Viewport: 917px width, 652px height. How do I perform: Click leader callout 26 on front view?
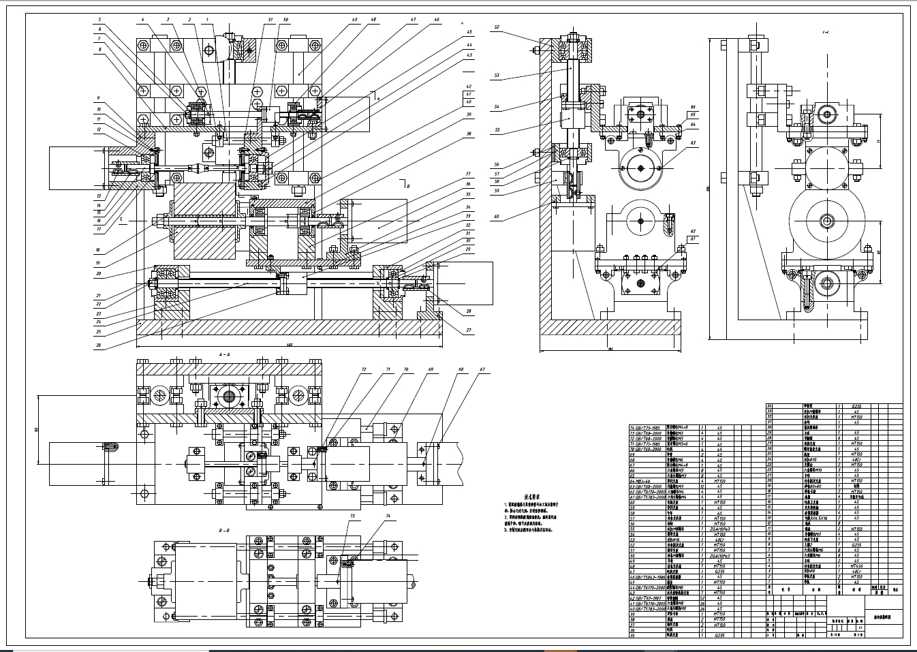99,345
